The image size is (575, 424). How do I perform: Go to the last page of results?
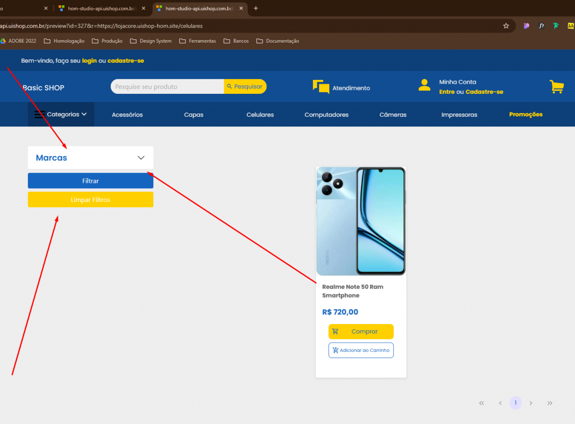tap(550, 403)
